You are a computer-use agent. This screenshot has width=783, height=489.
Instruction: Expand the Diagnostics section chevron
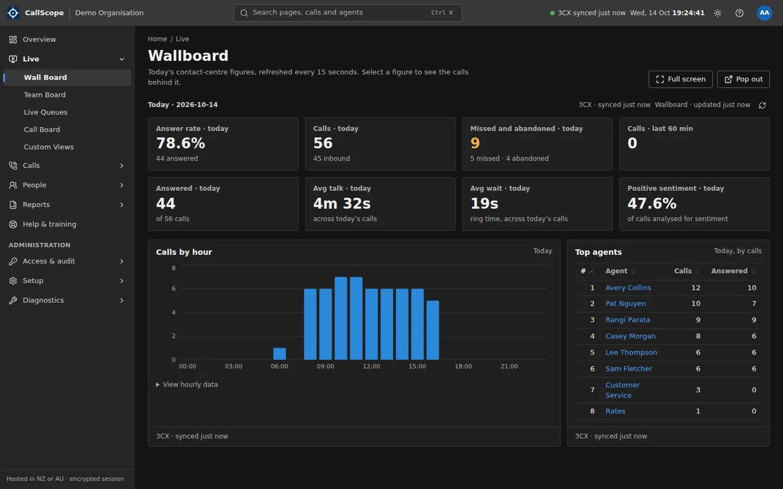coord(122,300)
